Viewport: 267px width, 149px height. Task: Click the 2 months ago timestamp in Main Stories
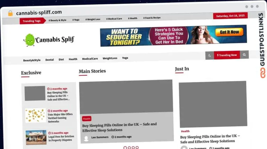[x=121, y=137]
